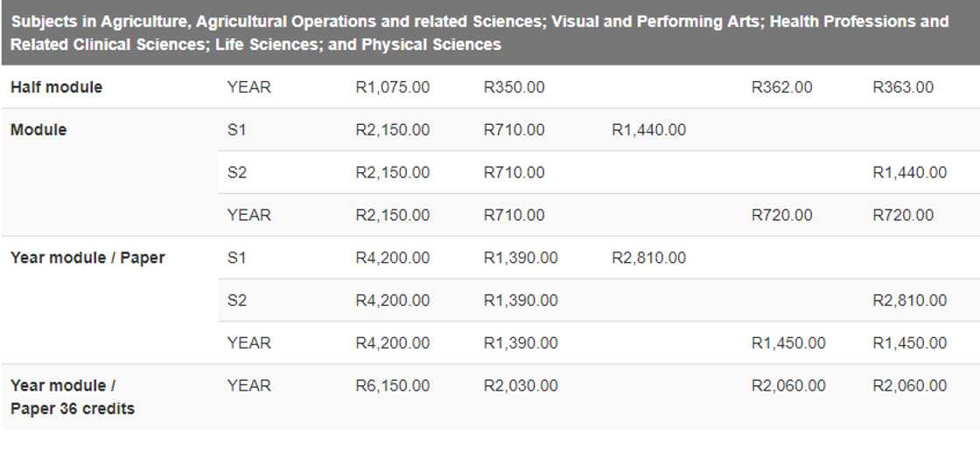Screen dimensions: 980x449
Task: Click R4,200.00 in Year module YEAR row
Action: coord(392,343)
